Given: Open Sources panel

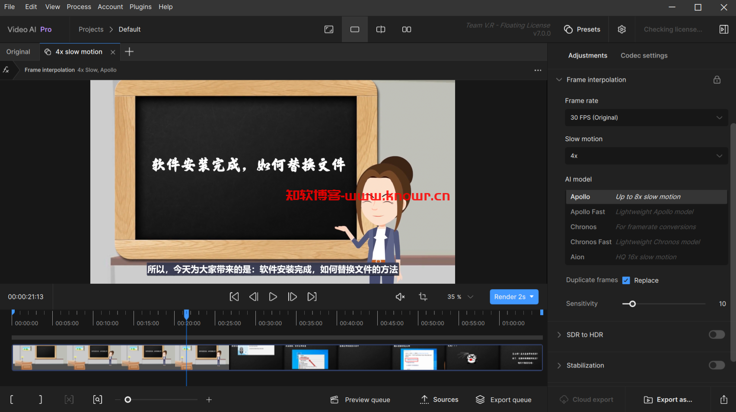Looking at the screenshot, I should [440, 399].
